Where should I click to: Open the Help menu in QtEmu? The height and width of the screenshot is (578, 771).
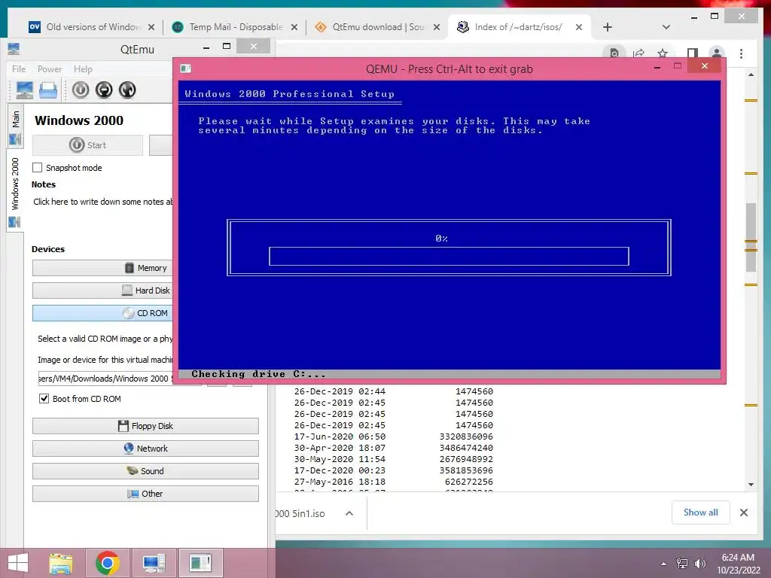point(83,68)
